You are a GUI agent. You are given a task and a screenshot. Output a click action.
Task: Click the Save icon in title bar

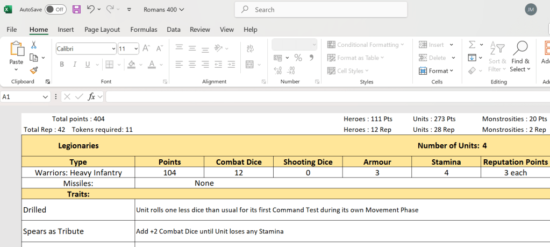76,9
